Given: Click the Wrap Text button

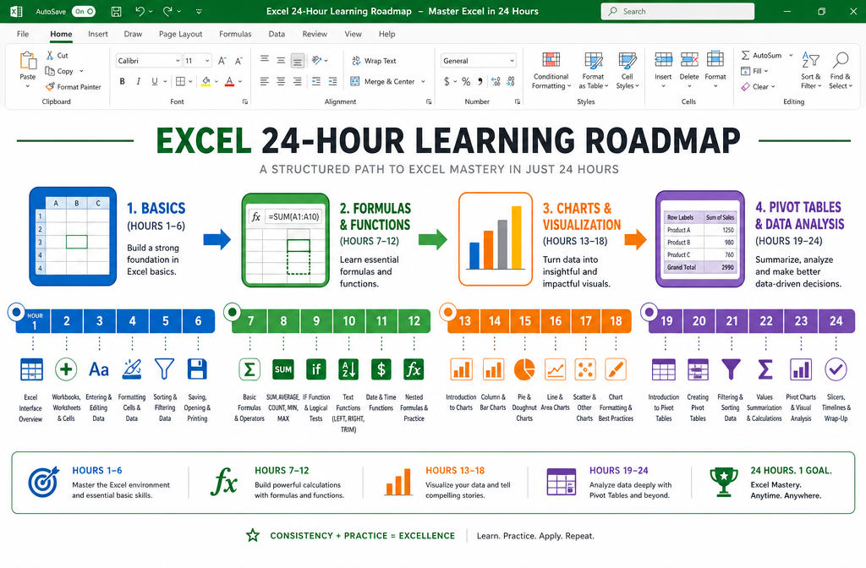Looking at the screenshot, I should click(374, 61).
